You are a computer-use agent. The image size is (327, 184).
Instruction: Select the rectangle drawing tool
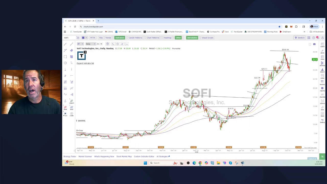point(65,57)
